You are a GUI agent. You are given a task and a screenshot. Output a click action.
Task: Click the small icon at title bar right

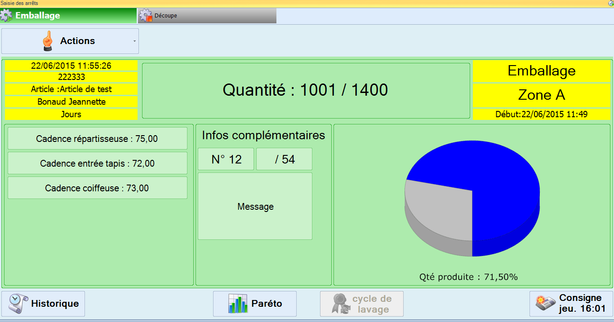(x=610, y=3)
